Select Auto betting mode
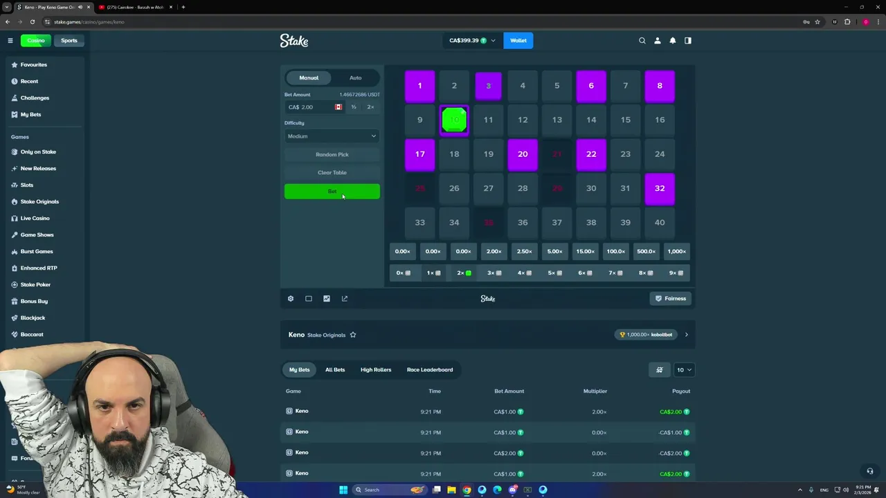This screenshot has width=886, height=498. 355,77
